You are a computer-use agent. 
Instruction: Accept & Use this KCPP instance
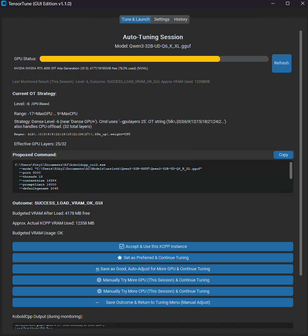pos(153,247)
